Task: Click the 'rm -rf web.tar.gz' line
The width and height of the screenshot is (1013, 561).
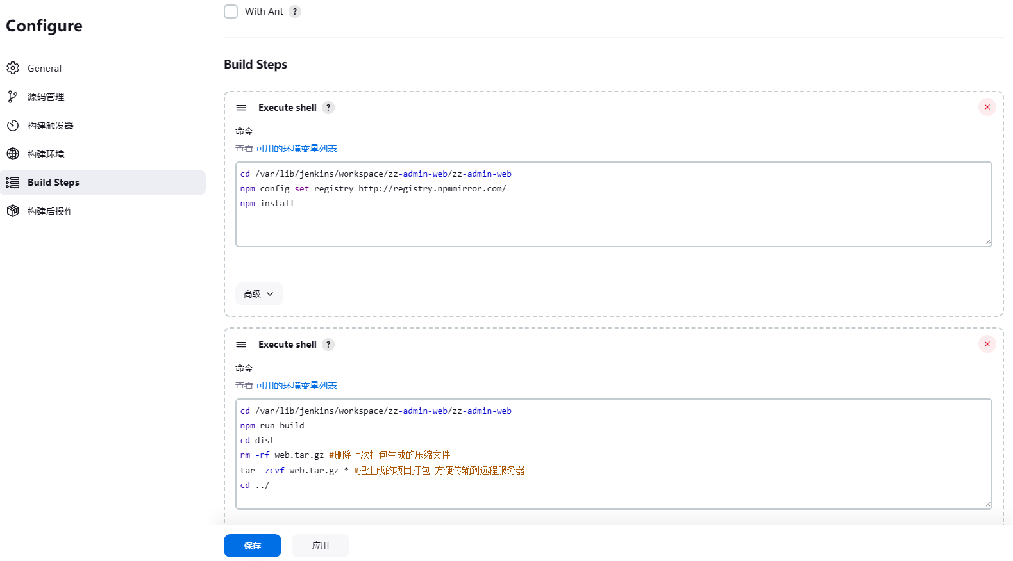Action: (x=346, y=455)
